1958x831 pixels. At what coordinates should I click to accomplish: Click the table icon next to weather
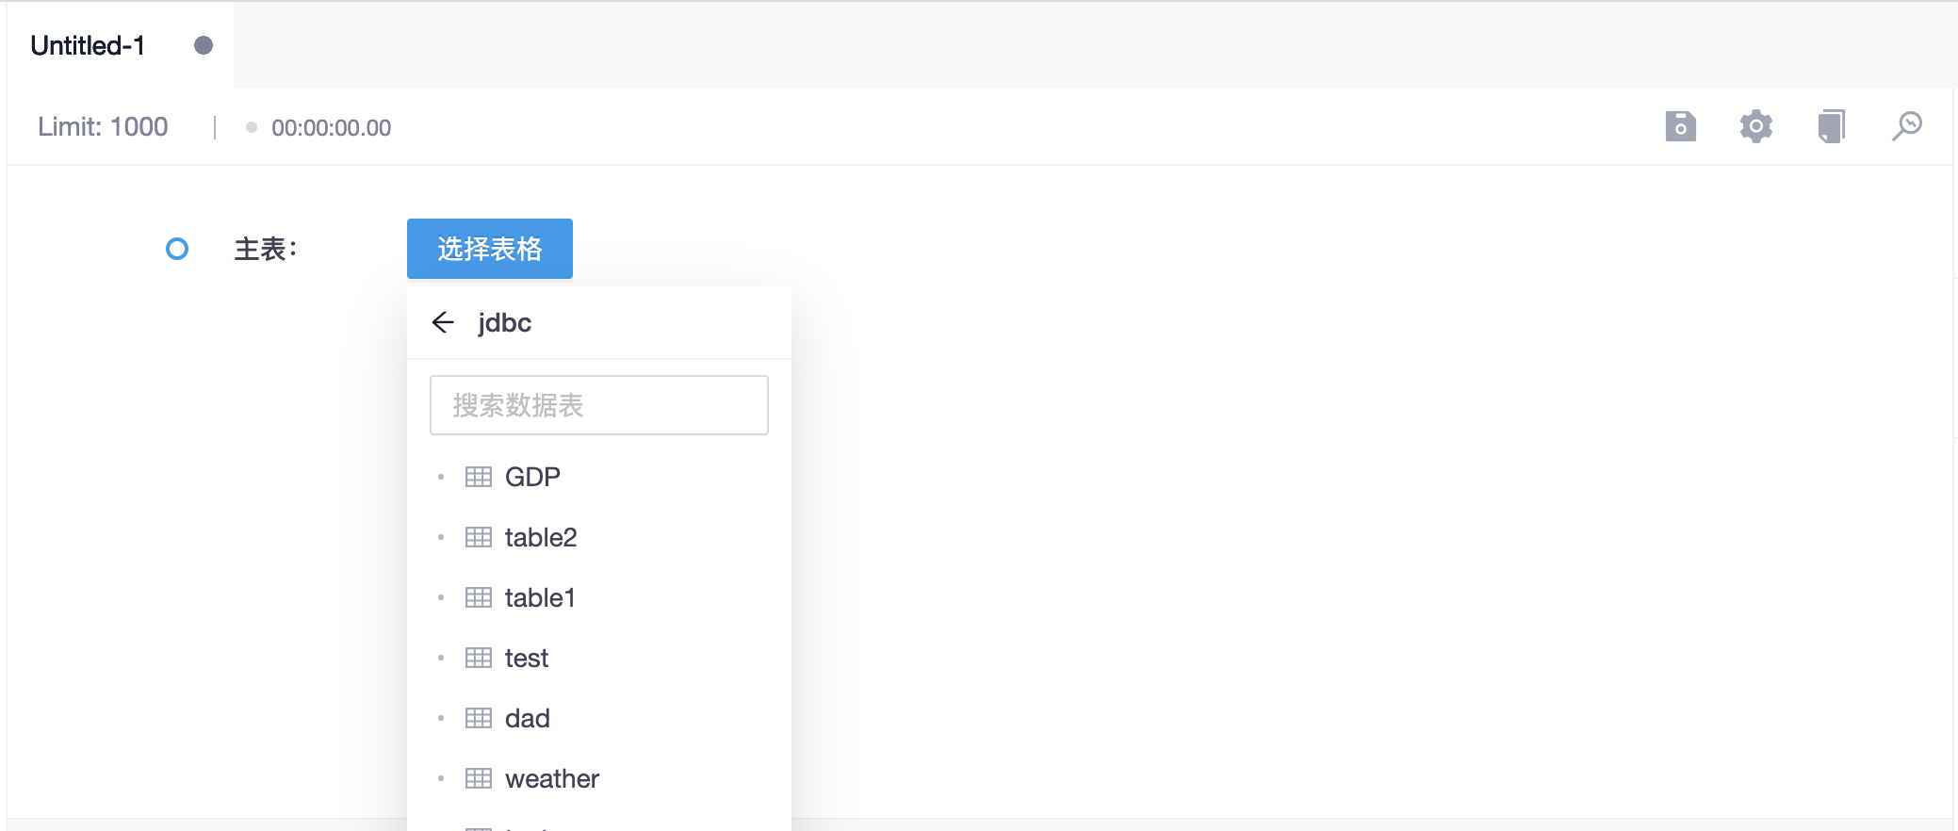point(479,778)
